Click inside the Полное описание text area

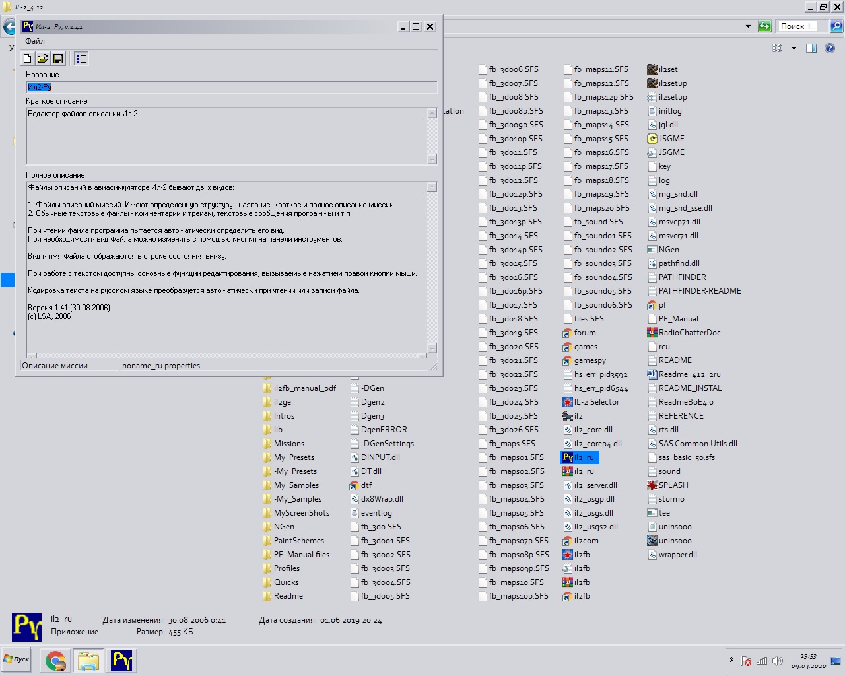226,267
